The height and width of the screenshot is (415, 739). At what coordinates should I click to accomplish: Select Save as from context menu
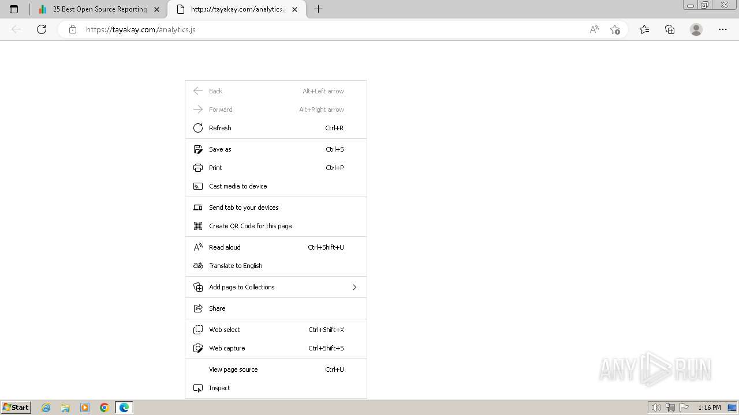tap(276, 149)
